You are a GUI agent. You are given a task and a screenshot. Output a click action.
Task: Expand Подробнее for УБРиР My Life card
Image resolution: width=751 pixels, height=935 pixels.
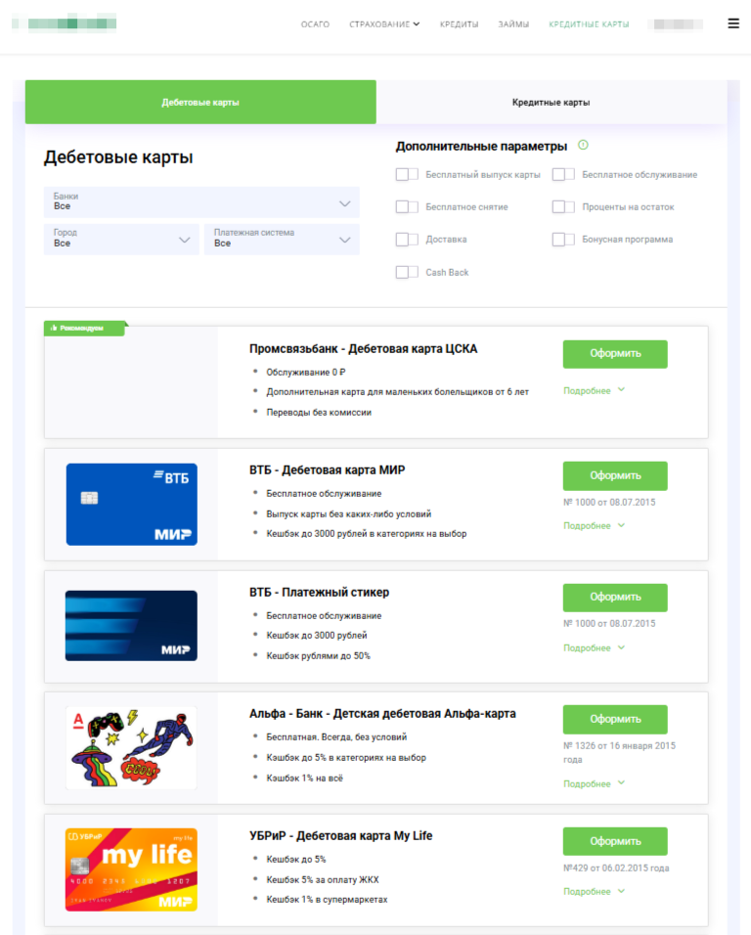coord(595,891)
